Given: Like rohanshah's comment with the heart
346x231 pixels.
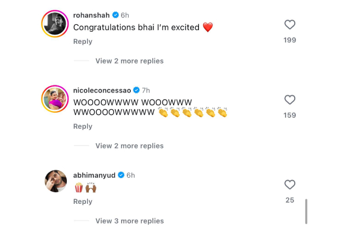Looking at the screenshot, I should point(290,25).
